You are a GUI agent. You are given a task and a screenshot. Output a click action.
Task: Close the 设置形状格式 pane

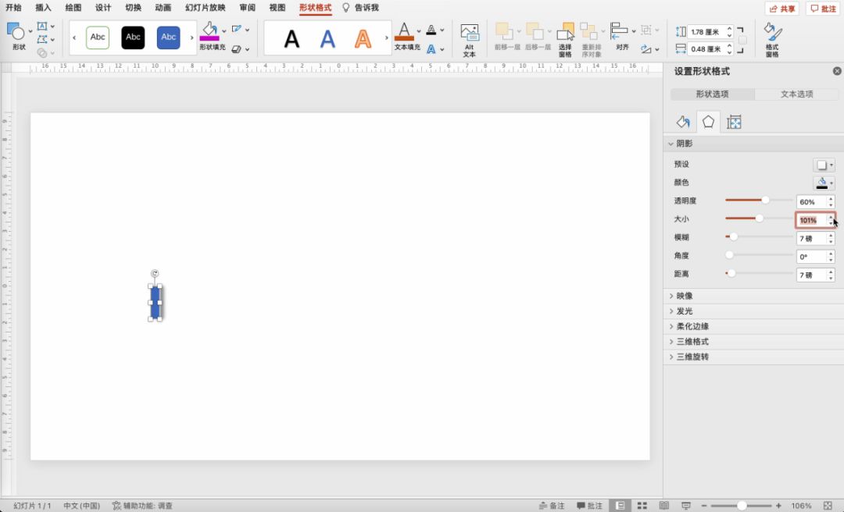coord(836,71)
